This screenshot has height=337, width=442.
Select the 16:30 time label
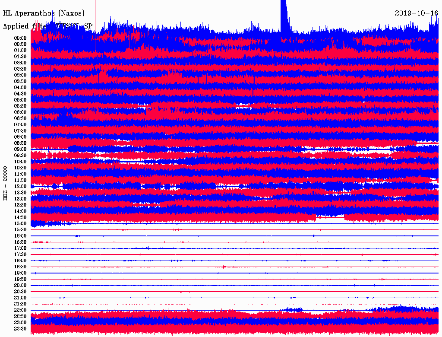[x=20, y=242]
